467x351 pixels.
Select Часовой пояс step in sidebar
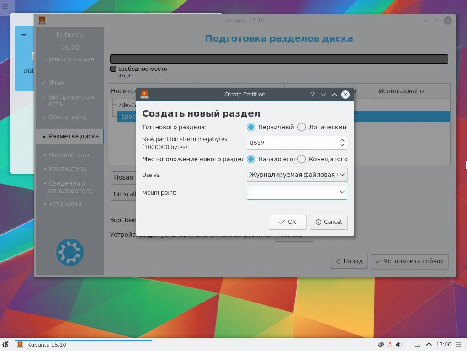(x=70, y=155)
